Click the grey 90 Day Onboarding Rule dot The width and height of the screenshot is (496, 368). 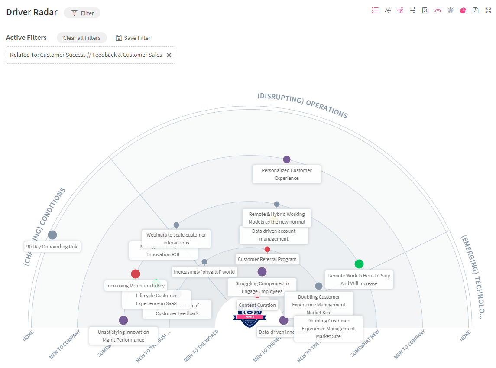[x=52, y=235]
